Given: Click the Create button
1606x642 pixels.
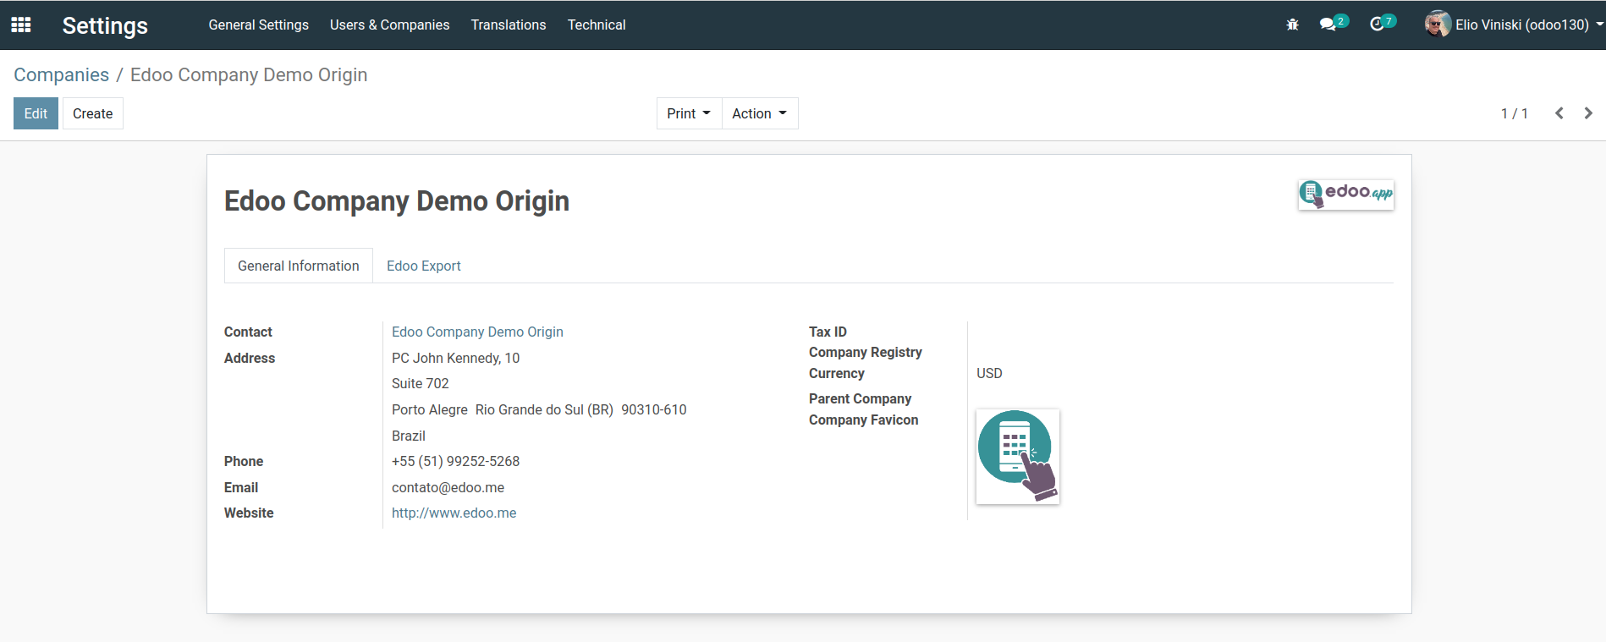Looking at the screenshot, I should coord(93,113).
